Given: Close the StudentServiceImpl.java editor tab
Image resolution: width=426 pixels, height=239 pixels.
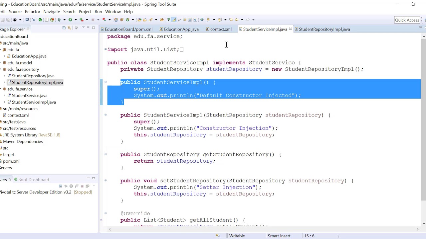Looking at the screenshot, I should (x=290, y=29).
